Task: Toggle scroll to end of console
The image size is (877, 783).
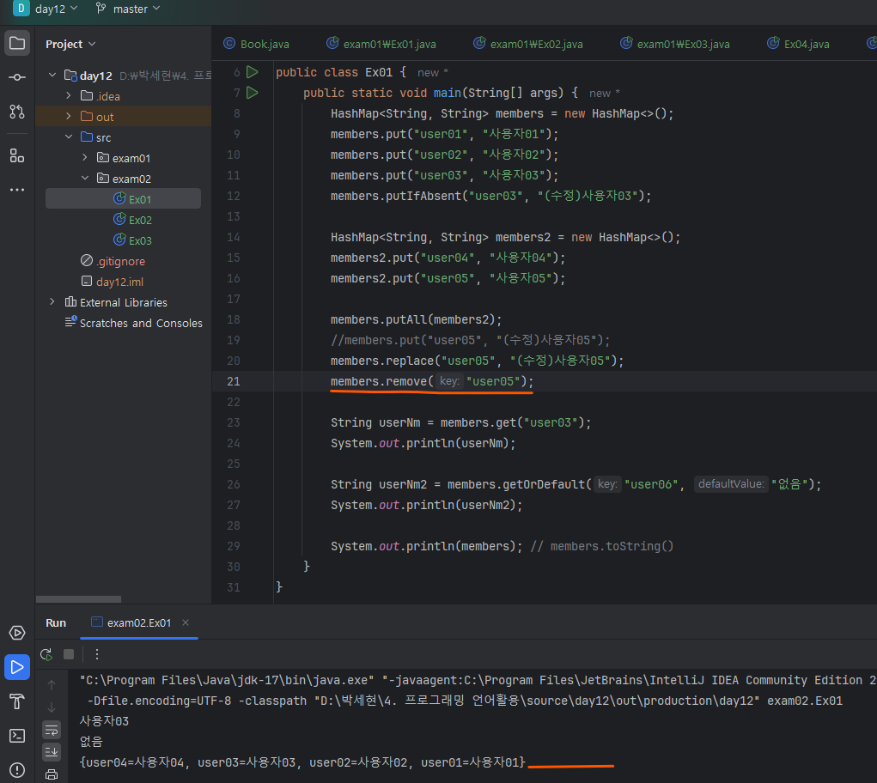Action: point(52,752)
